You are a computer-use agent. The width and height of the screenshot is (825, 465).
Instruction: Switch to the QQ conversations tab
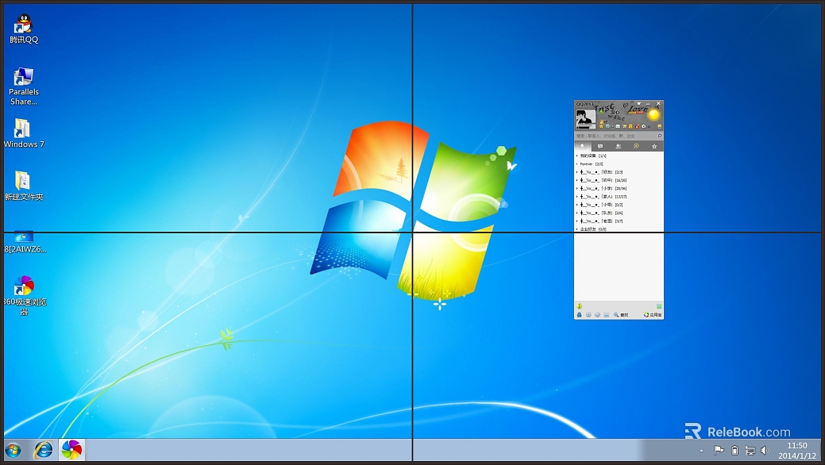[600, 146]
